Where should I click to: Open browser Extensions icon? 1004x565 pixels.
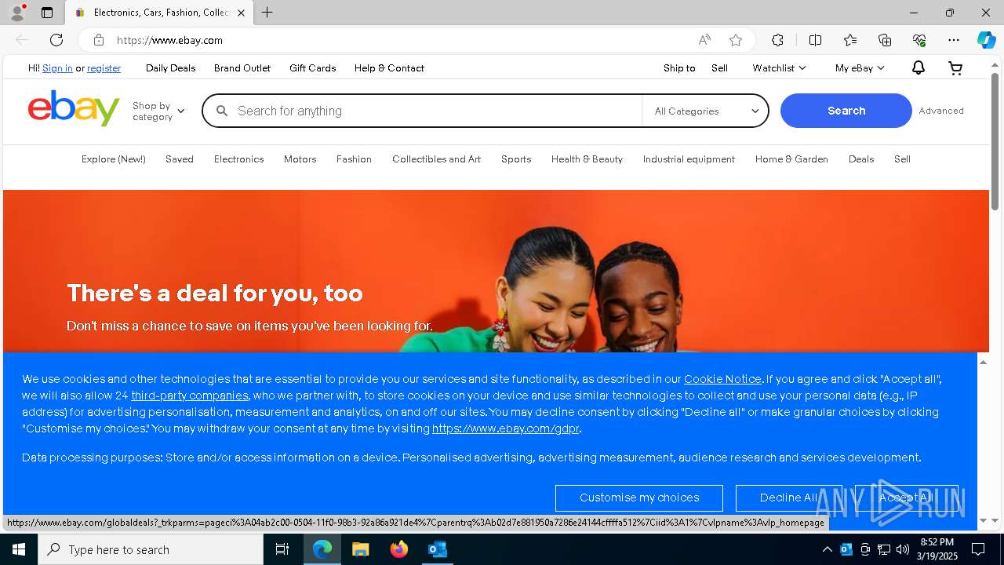click(x=777, y=40)
